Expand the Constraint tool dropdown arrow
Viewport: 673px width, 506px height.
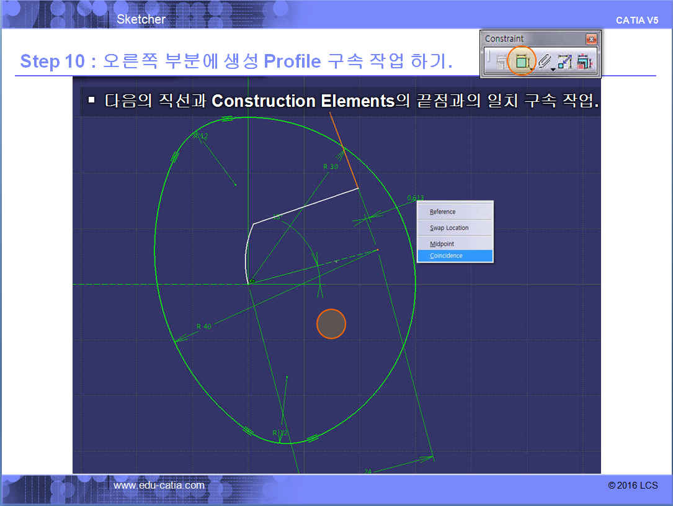point(532,69)
